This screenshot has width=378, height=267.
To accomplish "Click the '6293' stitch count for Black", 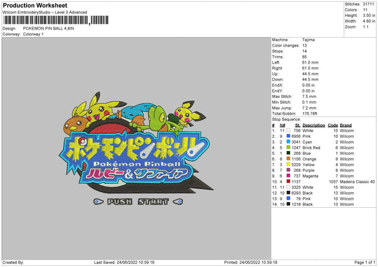I will point(296,193).
